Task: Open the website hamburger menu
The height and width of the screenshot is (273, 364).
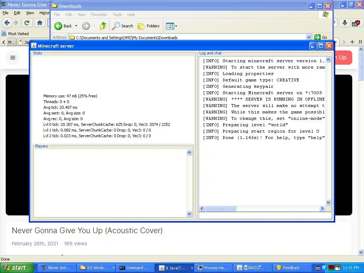Action: (x=13, y=58)
